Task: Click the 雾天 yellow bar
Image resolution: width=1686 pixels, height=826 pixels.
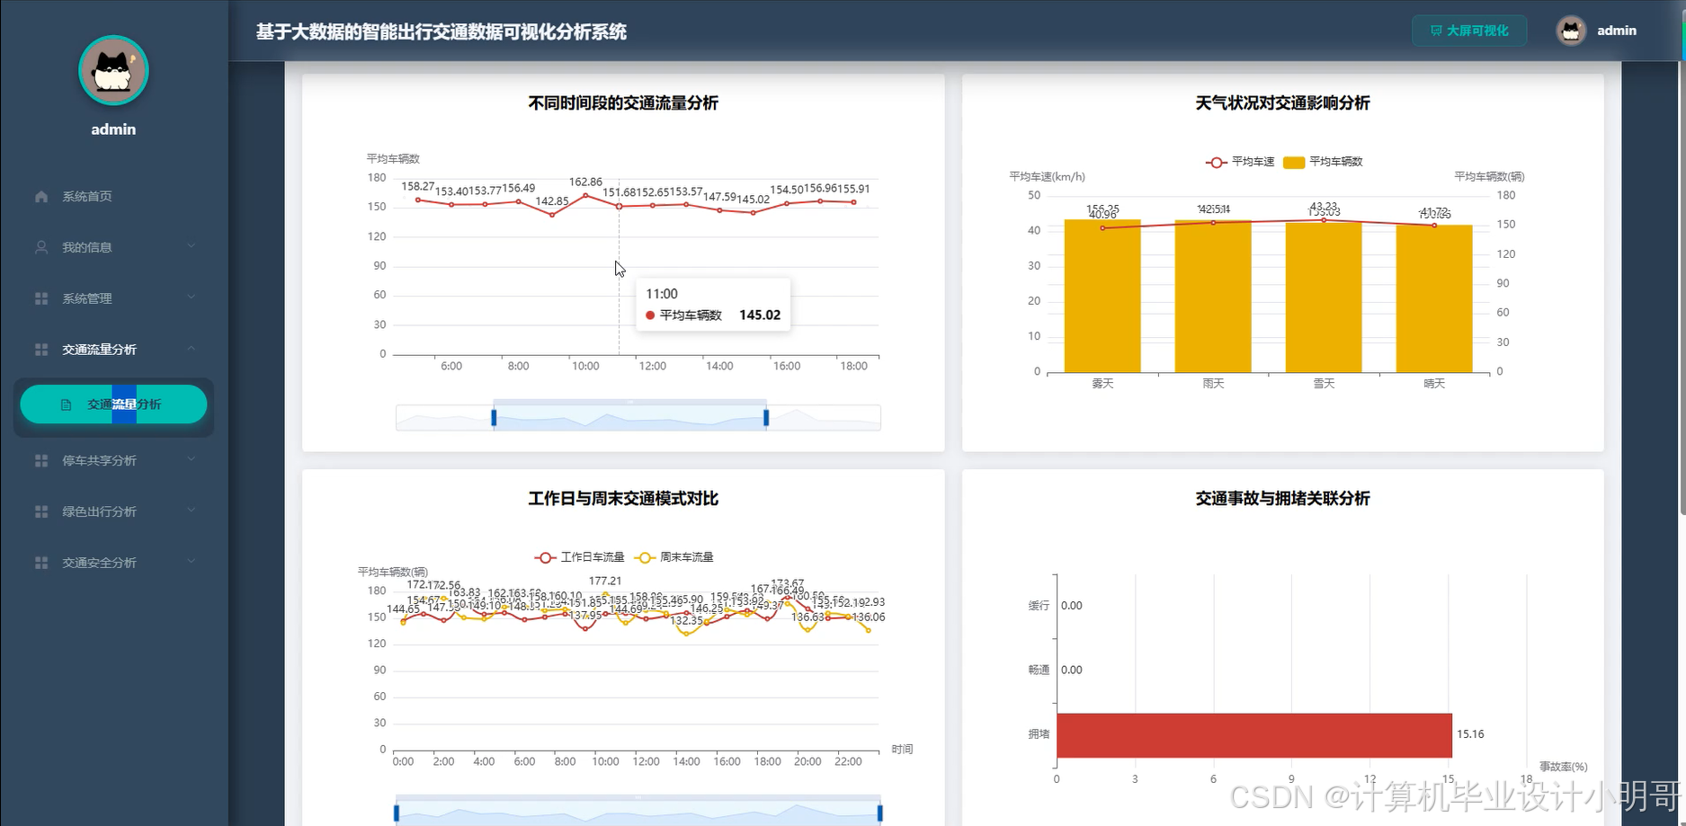Action: click(x=1102, y=296)
